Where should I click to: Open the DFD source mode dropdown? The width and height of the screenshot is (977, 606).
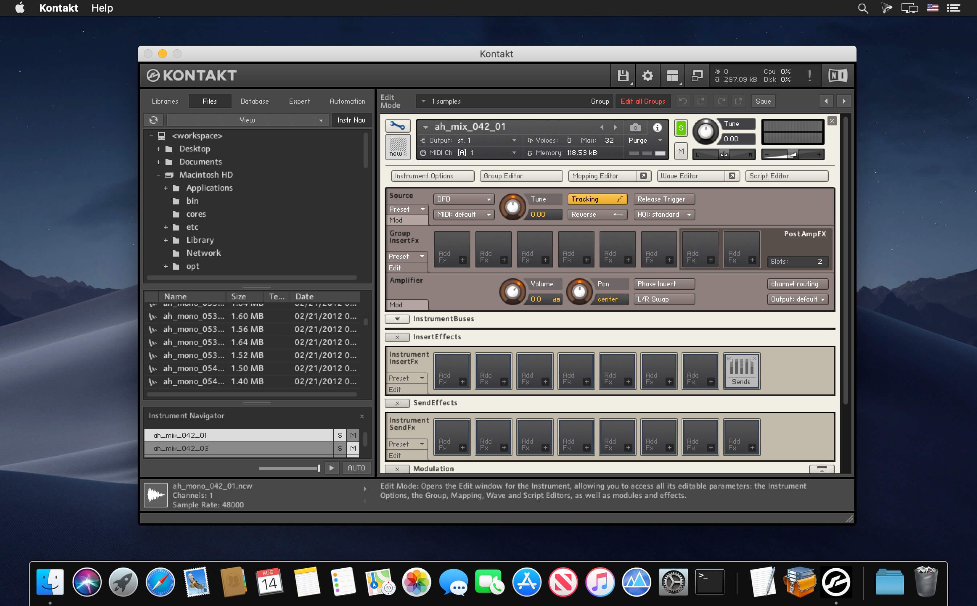464,199
